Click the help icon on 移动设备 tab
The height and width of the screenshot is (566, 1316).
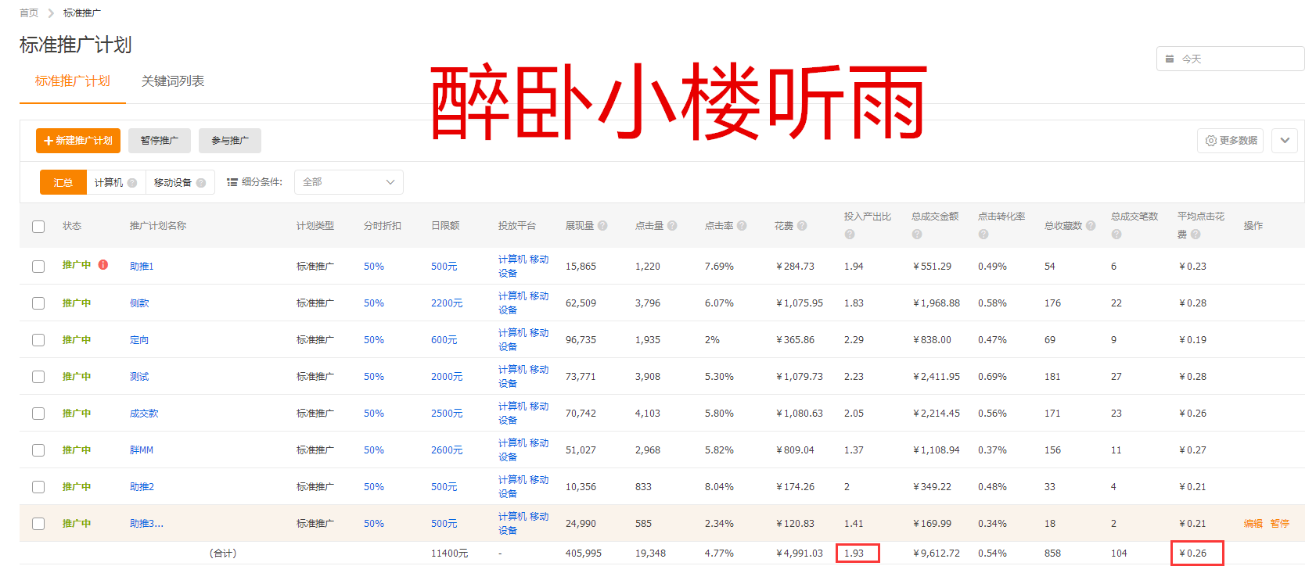pyautogui.click(x=201, y=182)
